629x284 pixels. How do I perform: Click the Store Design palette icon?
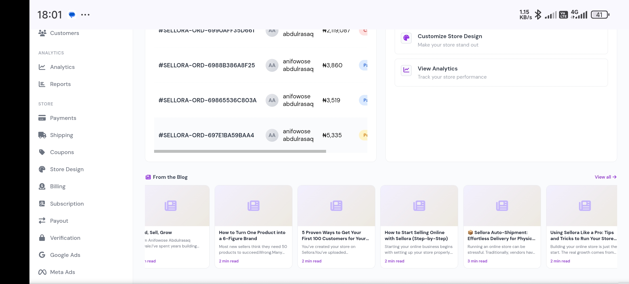[x=42, y=169]
